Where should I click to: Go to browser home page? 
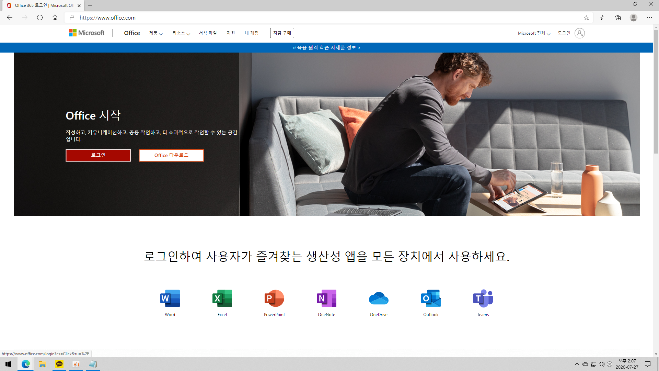[x=55, y=18]
